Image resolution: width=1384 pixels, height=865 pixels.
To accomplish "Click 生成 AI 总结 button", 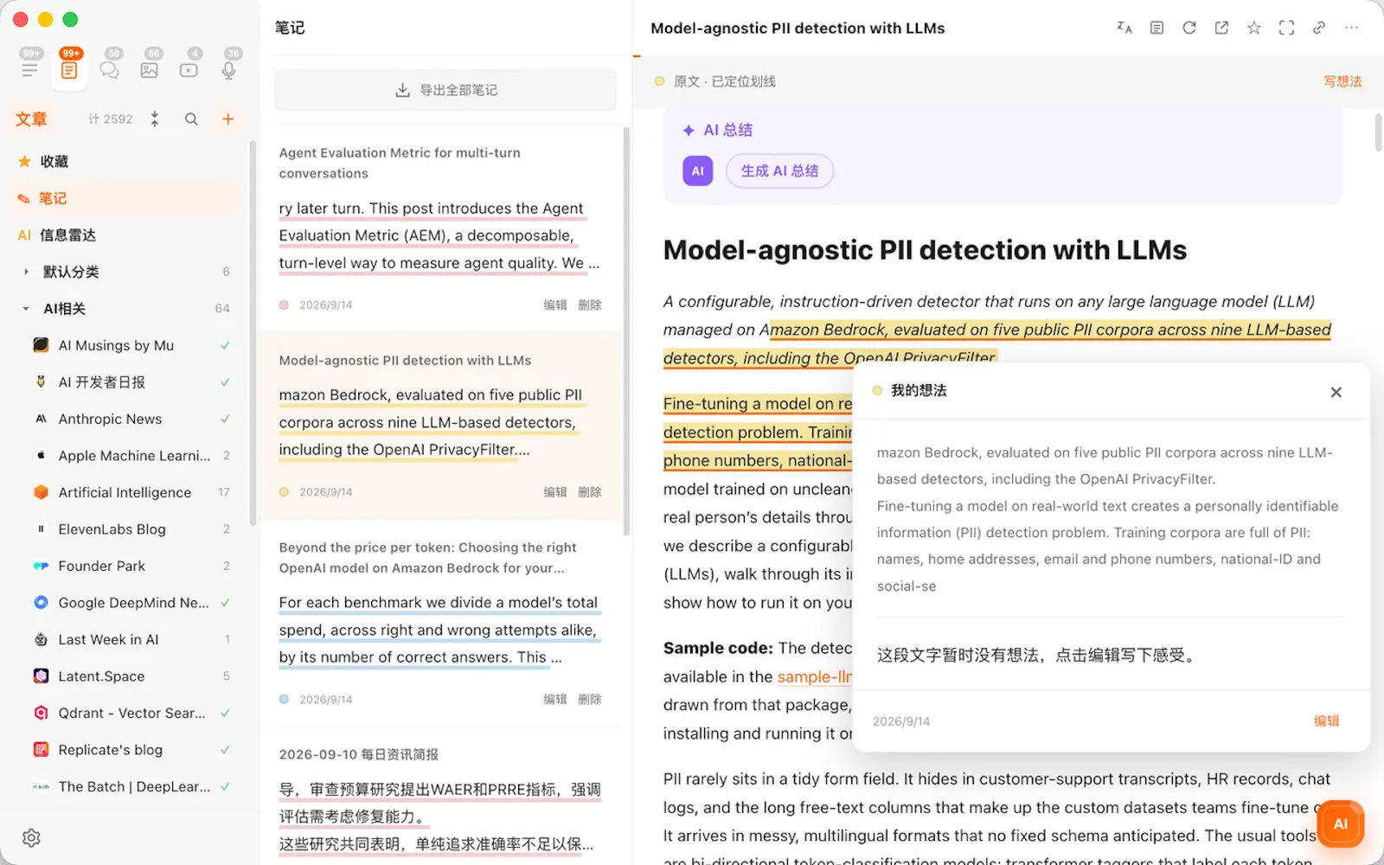I will [x=779, y=171].
